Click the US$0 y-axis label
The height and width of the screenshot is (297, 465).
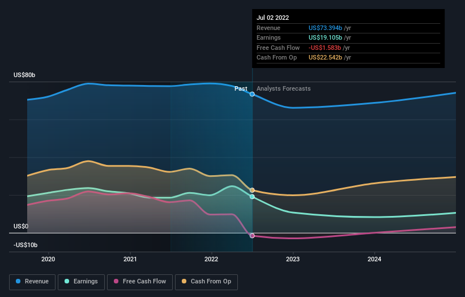[21, 226]
